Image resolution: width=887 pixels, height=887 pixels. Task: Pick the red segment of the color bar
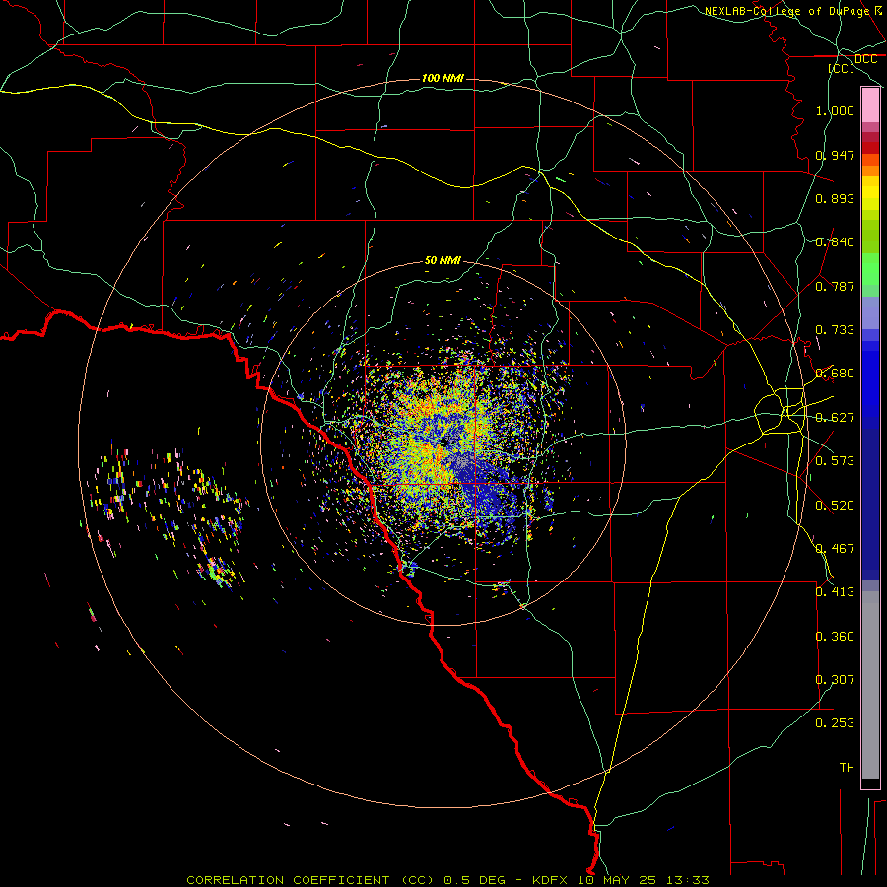click(870, 148)
